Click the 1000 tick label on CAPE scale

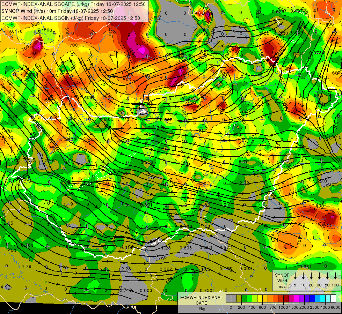[283, 307]
